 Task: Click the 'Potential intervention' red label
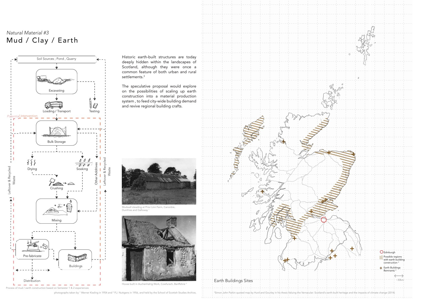coord(22,116)
